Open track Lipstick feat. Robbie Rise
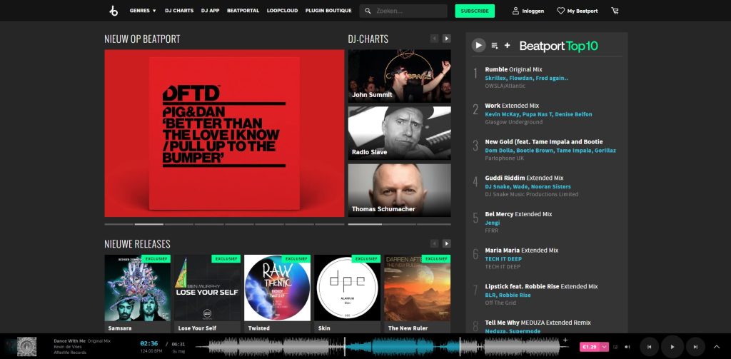The height and width of the screenshot is (359, 731). tap(541, 286)
